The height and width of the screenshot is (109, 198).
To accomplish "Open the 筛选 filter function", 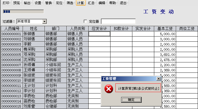I will 70,3.
